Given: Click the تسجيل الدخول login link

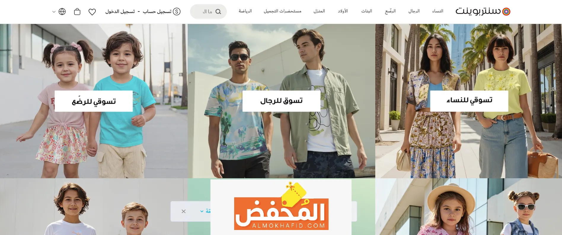Looking at the screenshot, I should point(120,12).
